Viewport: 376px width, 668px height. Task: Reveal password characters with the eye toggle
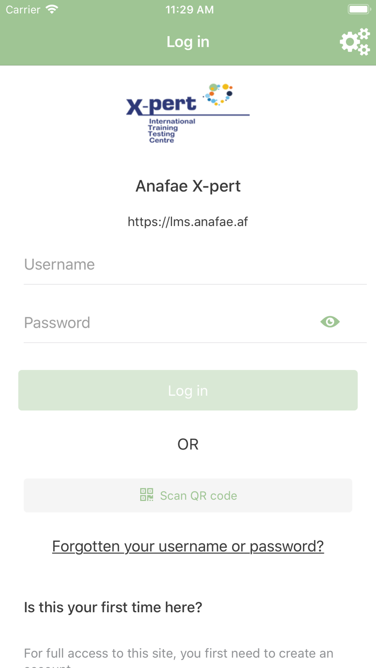click(x=330, y=322)
